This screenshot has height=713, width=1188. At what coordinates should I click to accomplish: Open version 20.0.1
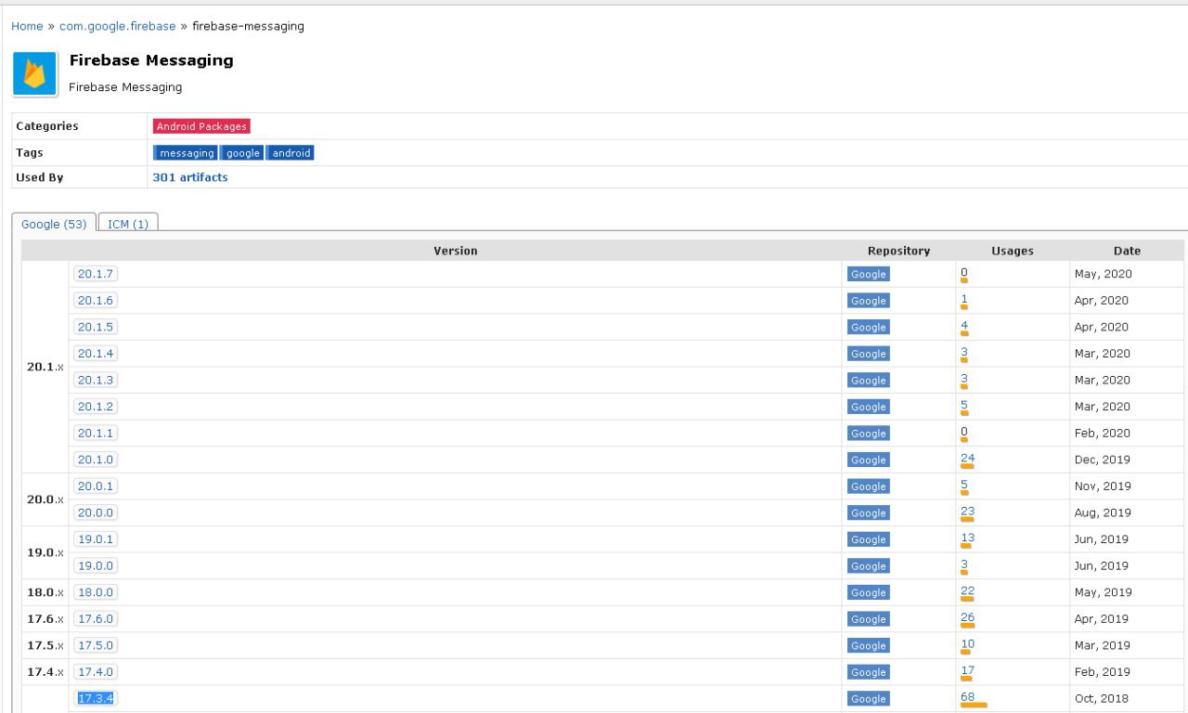[96, 486]
